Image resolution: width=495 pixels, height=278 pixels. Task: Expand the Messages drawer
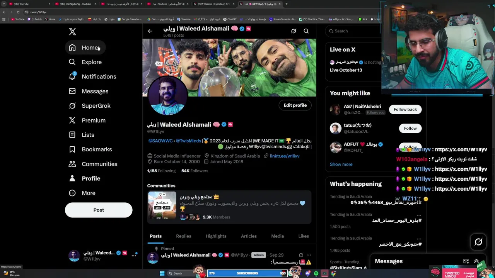click(x=476, y=261)
